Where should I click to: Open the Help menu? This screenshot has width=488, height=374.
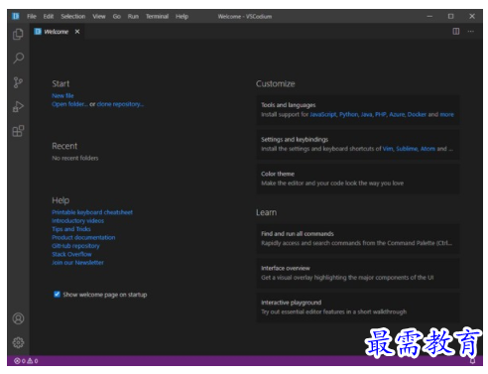(182, 16)
